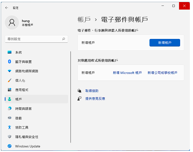Screen dimensions: 193x152
Task: Click 新增公司或學校帳戶 link
Action: tap(162, 73)
